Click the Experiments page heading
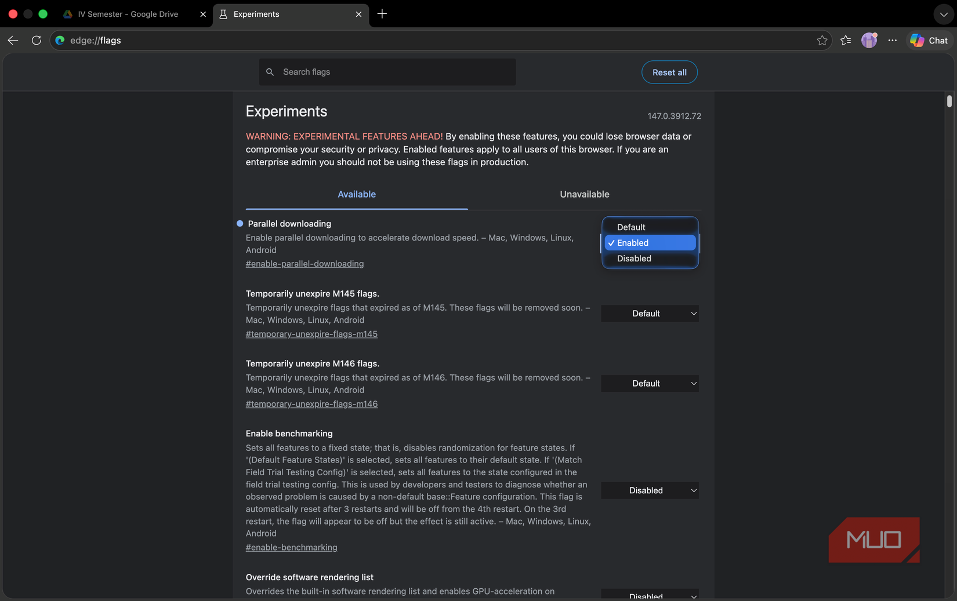The height and width of the screenshot is (601, 957). (287, 111)
